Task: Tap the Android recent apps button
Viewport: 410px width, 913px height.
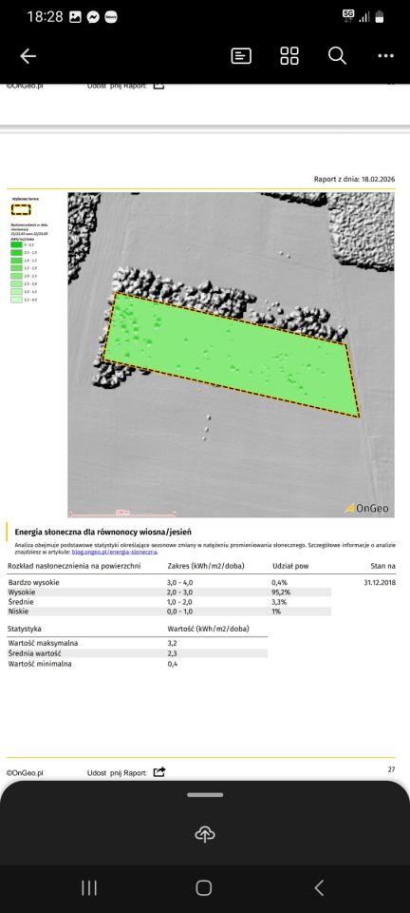Action: click(x=89, y=887)
